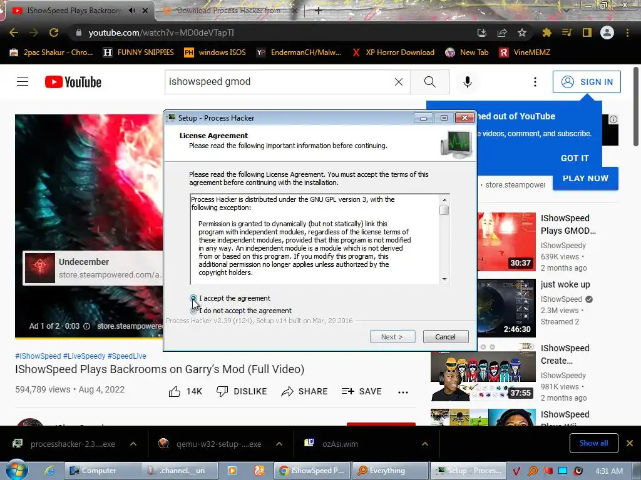Open windows ISOS bookmark
The width and height of the screenshot is (641, 480).
pos(215,52)
